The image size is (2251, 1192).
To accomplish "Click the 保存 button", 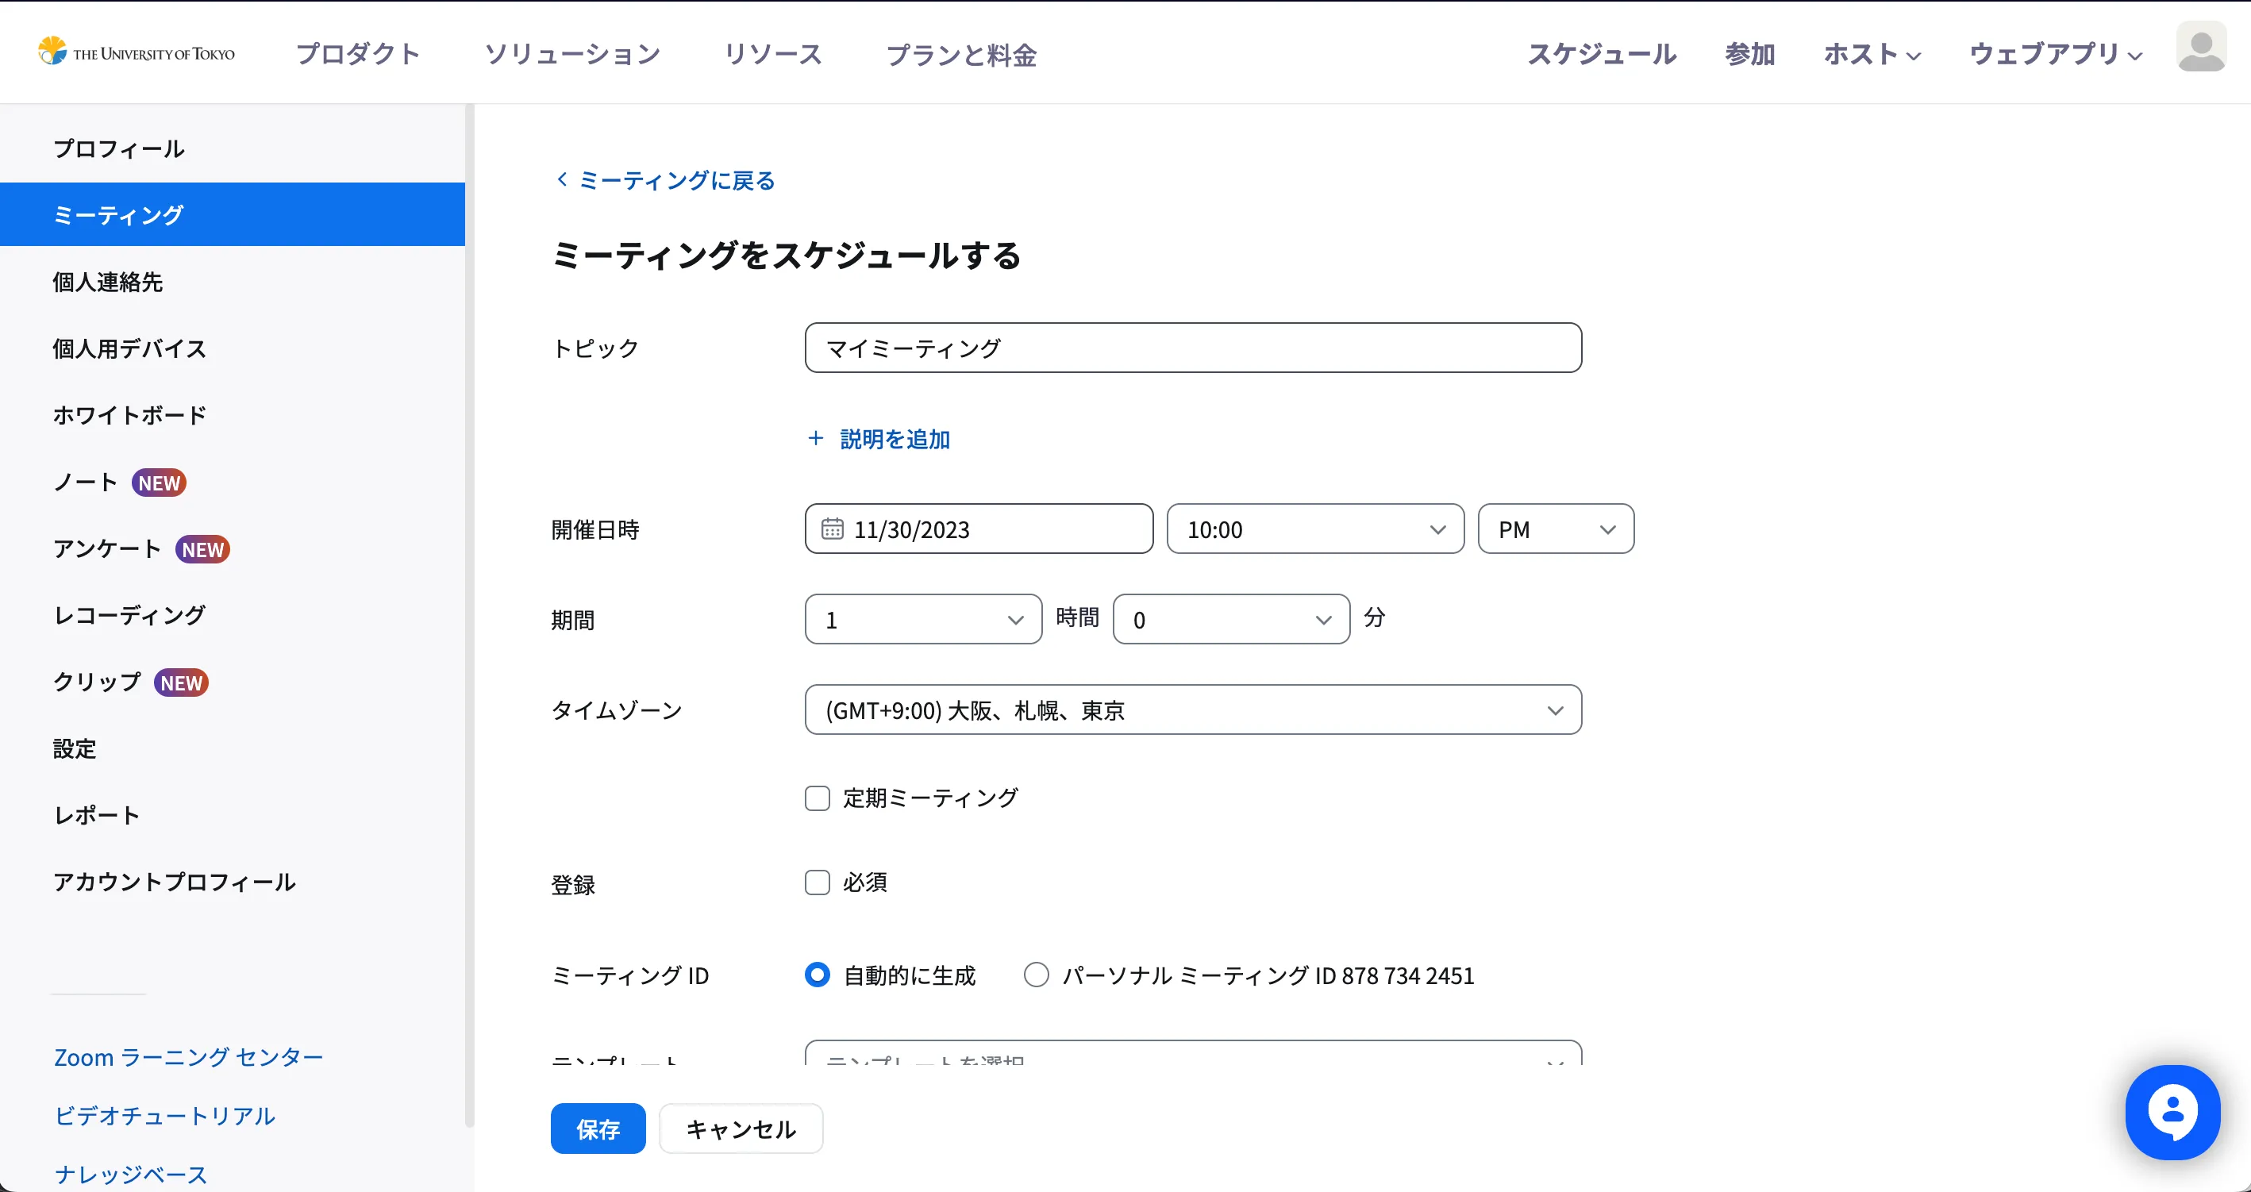I will (x=598, y=1129).
